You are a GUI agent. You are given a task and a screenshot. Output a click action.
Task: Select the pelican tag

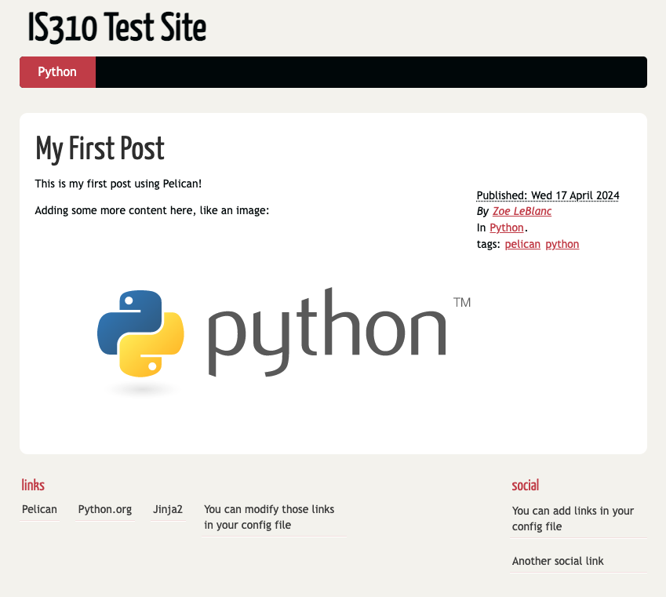click(x=522, y=244)
